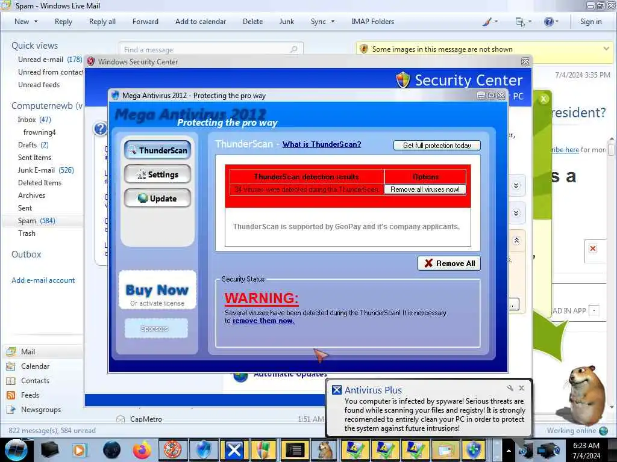
Task: Open the Inbox (47) folder
Action: (x=34, y=120)
